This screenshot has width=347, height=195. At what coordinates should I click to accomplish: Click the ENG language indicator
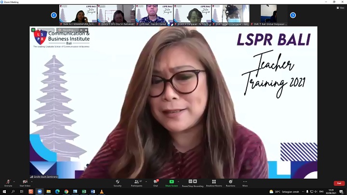[321, 192]
